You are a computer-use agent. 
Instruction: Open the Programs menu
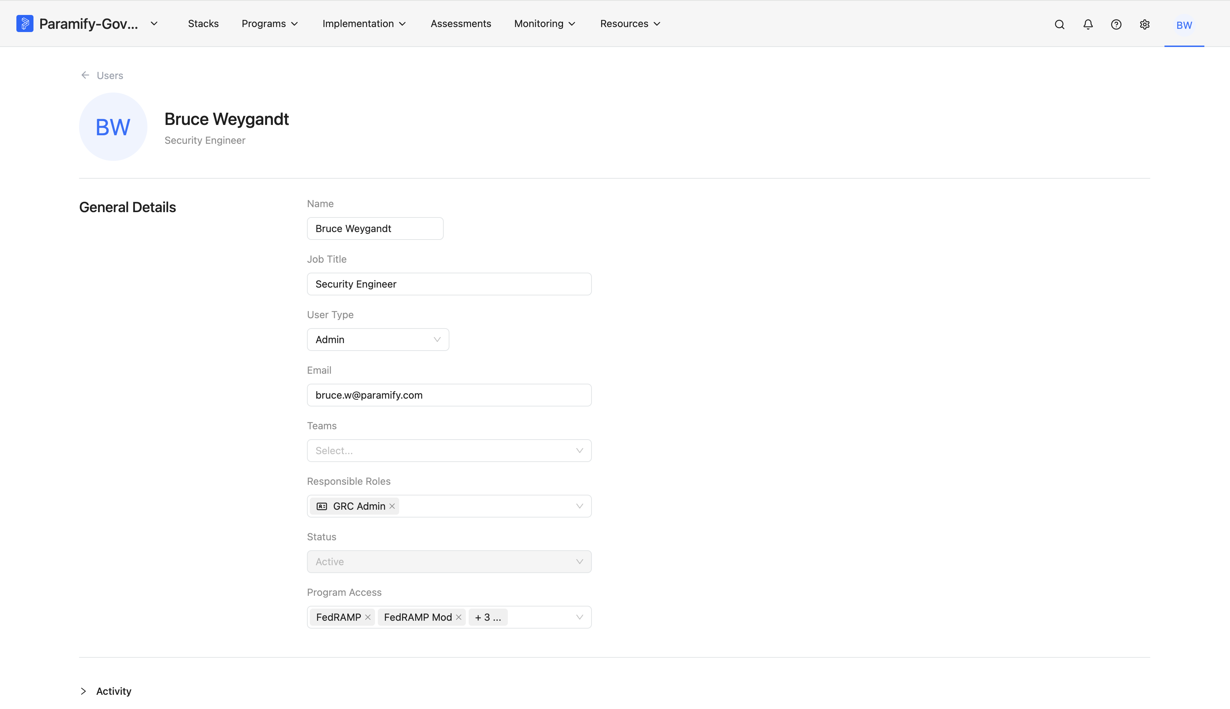(x=270, y=23)
